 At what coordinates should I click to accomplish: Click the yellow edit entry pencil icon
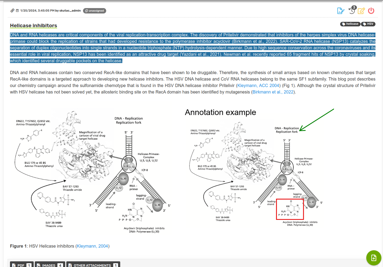tap(361, 11)
